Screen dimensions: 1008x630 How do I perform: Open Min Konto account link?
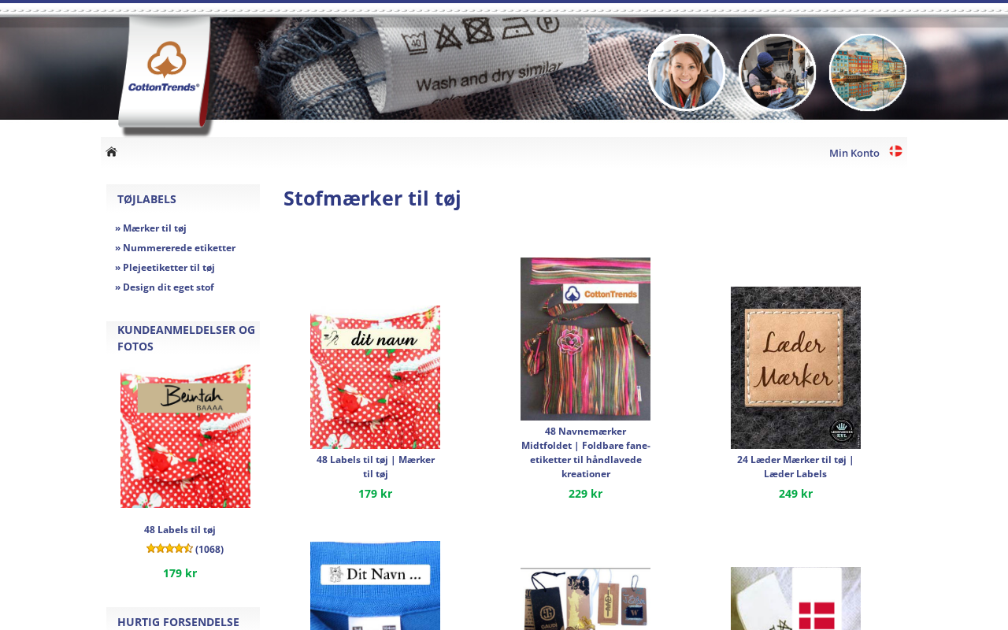[854, 153]
